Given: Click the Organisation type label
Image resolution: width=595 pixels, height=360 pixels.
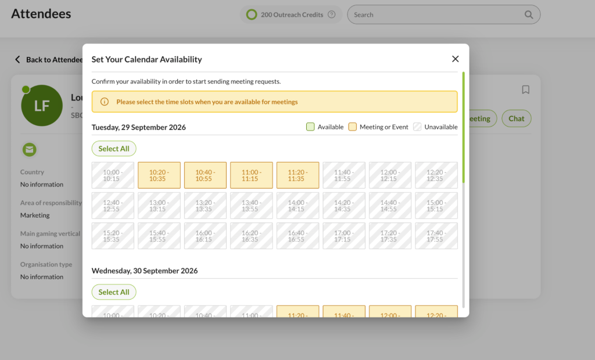Looking at the screenshot, I should [46, 264].
